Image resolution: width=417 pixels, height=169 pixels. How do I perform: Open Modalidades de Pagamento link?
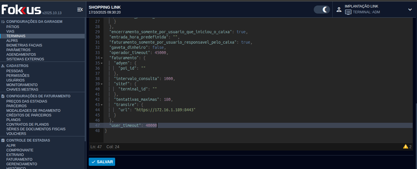(x=33, y=111)
